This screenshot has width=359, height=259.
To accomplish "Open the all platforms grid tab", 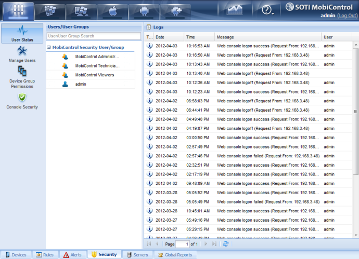I will (18, 11).
